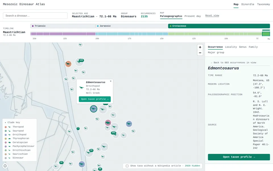Image resolution: width=273 pixels, height=171 pixels.
Task: Open the cluster marker labeled 31
Action: pos(56,166)
